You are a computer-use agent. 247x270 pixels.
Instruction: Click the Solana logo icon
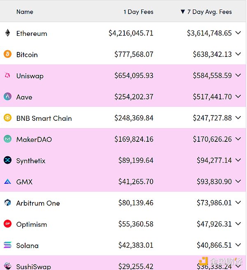tap(7, 245)
